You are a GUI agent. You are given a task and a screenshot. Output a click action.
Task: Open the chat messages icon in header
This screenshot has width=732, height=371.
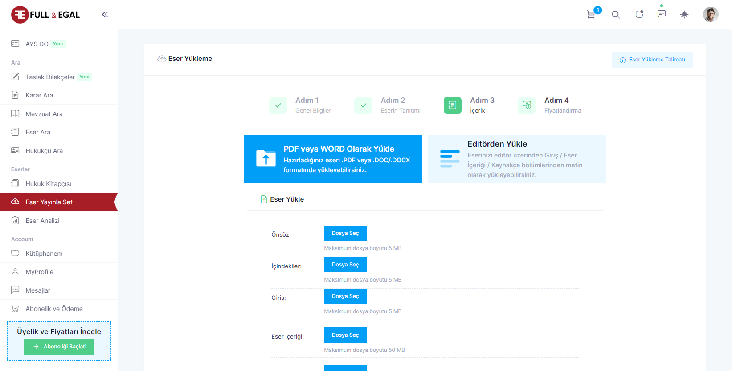pyautogui.click(x=662, y=14)
